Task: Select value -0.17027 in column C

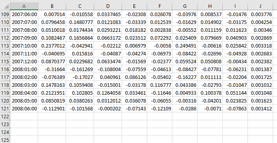Action: [x=80, y=77]
